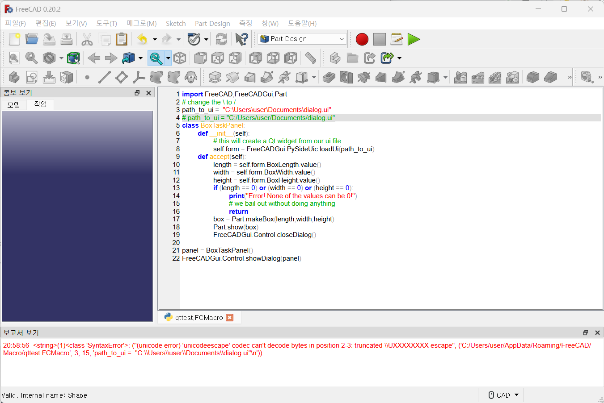
Task: Open the 매크로(M) menu
Action: [141, 23]
